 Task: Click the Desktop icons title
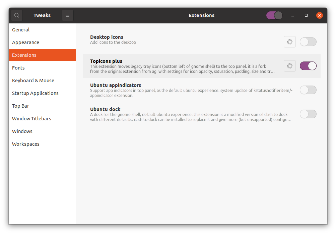[107, 37]
